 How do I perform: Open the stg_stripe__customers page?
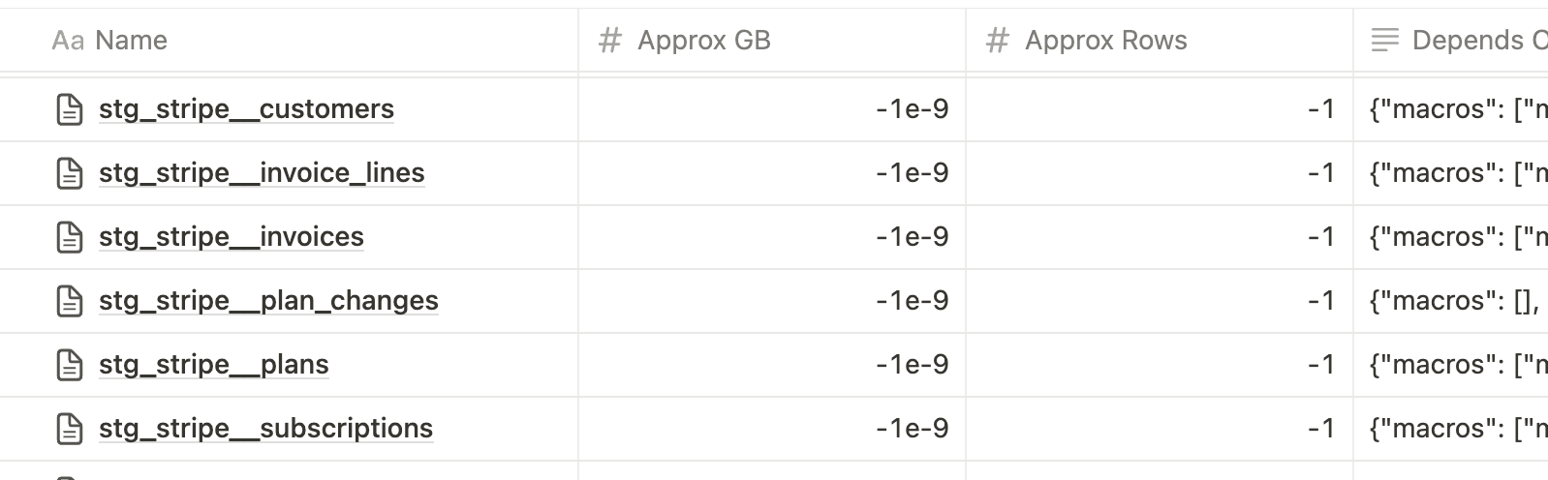(x=246, y=109)
